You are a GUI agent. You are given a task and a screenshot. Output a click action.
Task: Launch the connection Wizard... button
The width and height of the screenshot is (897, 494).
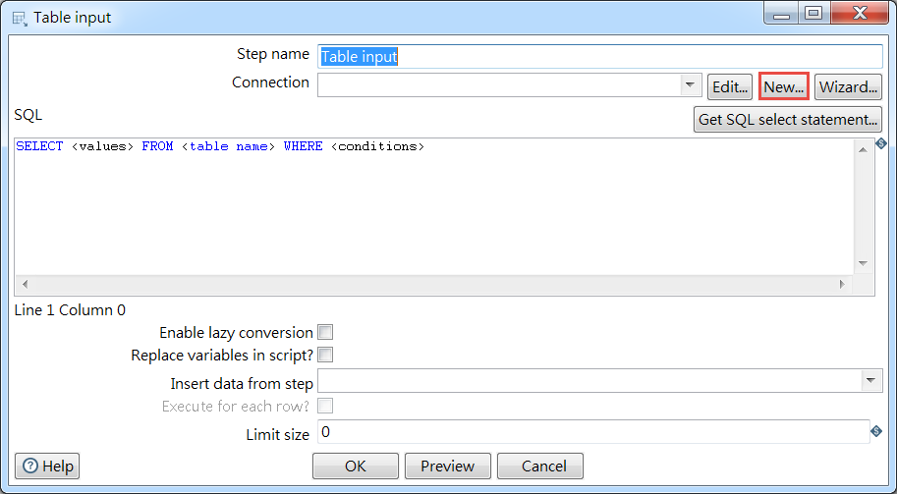(849, 86)
